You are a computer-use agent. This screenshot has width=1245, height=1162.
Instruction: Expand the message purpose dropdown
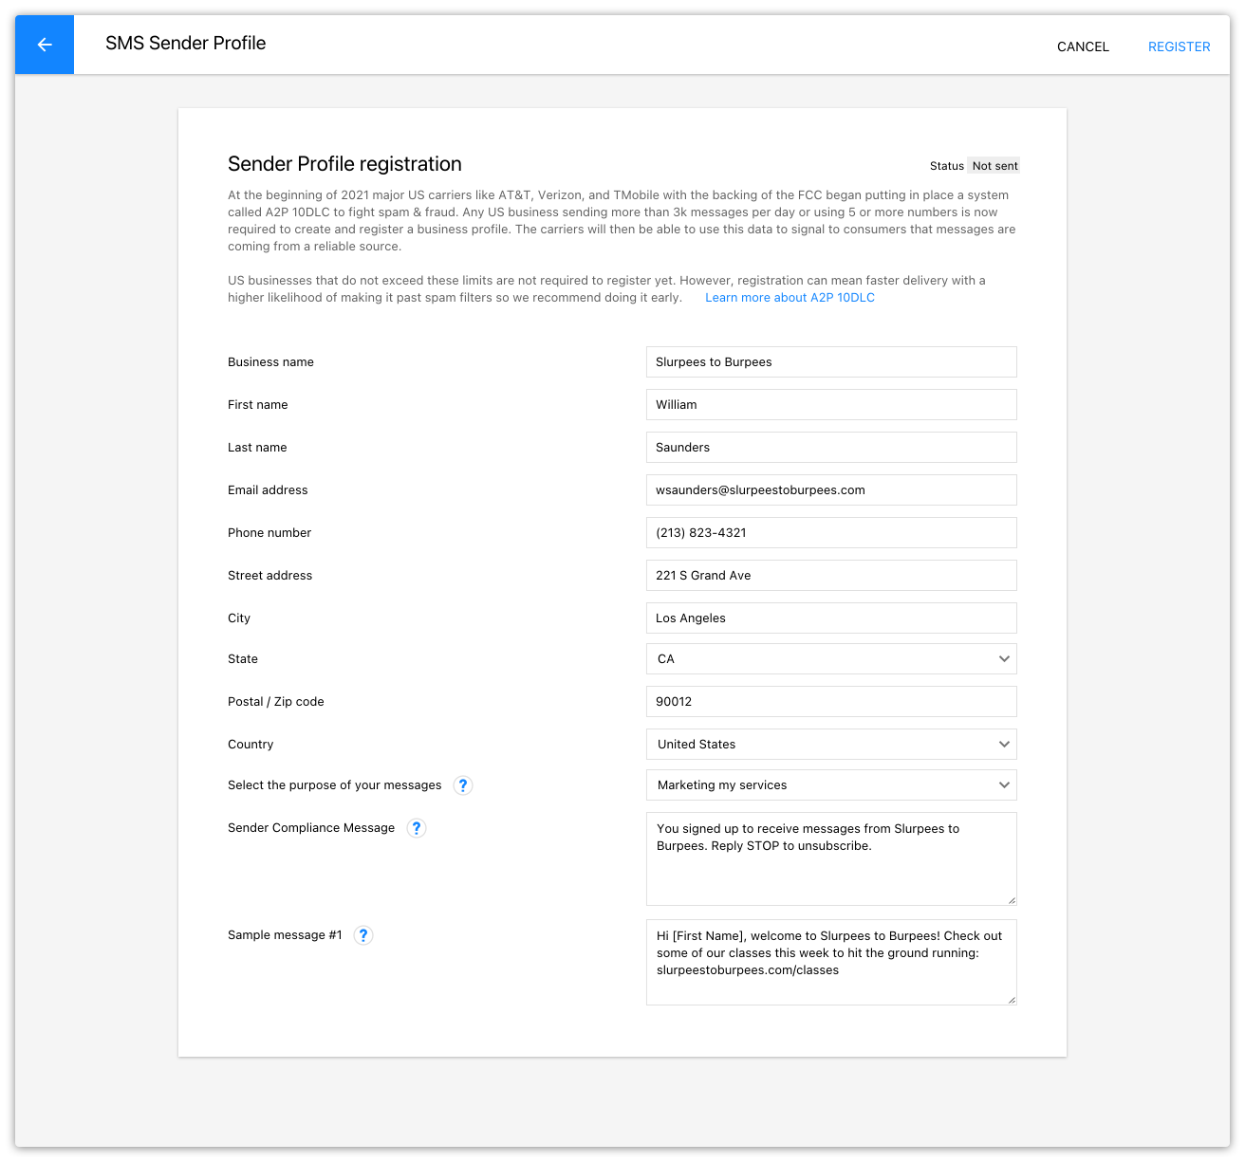tap(831, 785)
